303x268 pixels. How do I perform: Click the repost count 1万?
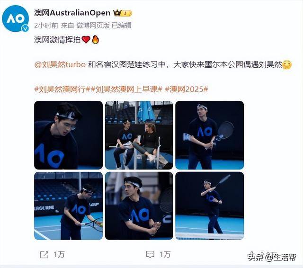pos(59,254)
